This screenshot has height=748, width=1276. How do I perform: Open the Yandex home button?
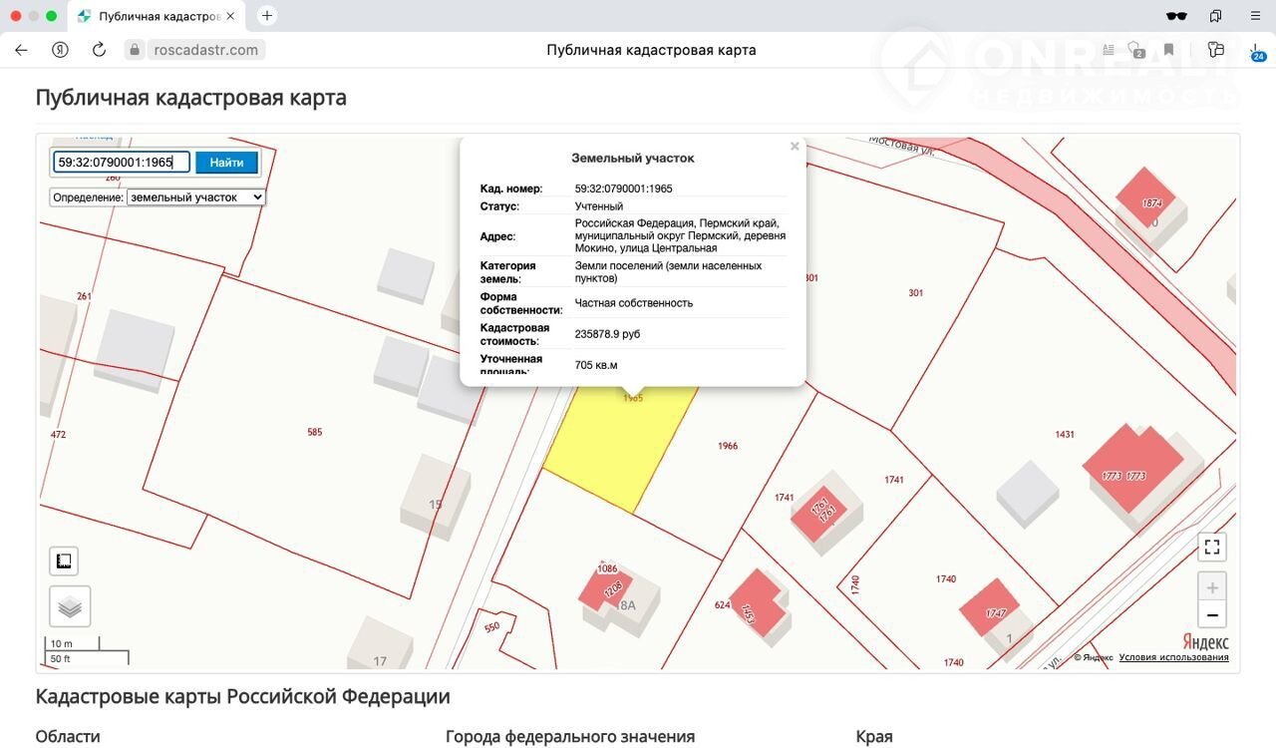[60, 50]
